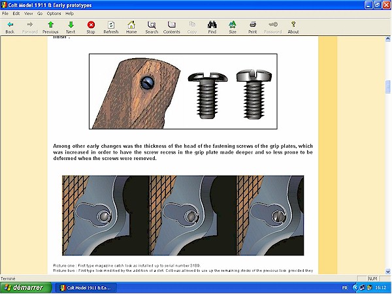Screen dimensions: 392x294
Task: Click the 'Among other early changes' paragraph
Action: (x=183, y=152)
